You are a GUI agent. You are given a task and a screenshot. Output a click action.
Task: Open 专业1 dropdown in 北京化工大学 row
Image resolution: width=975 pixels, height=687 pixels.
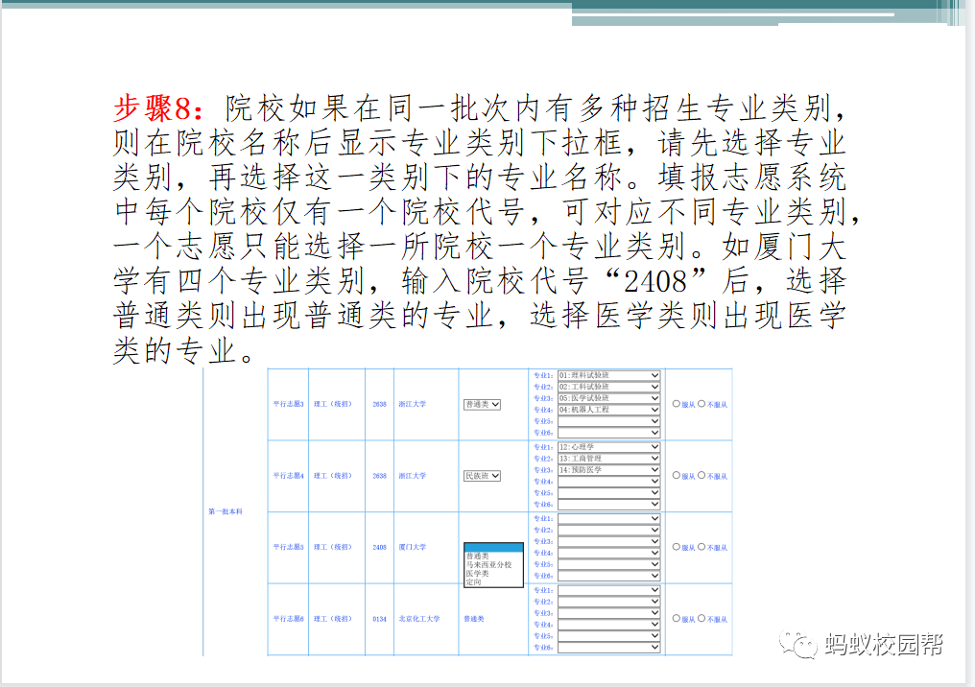coord(609,590)
